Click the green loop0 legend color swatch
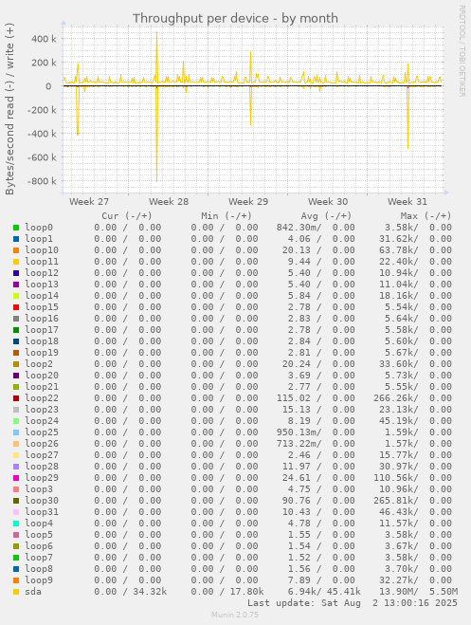Image resolution: width=471 pixels, height=625 pixels. (x=16, y=228)
